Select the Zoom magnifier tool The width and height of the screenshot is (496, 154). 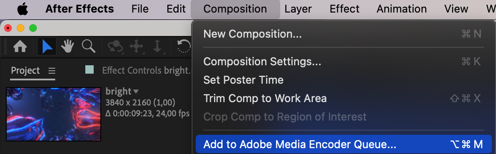pos(88,46)
